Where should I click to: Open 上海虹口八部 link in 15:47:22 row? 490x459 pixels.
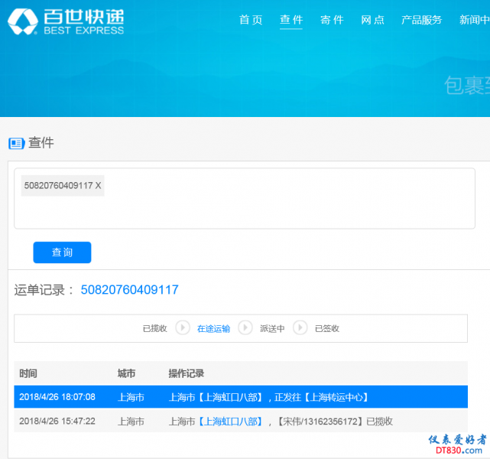click(230, 421)
